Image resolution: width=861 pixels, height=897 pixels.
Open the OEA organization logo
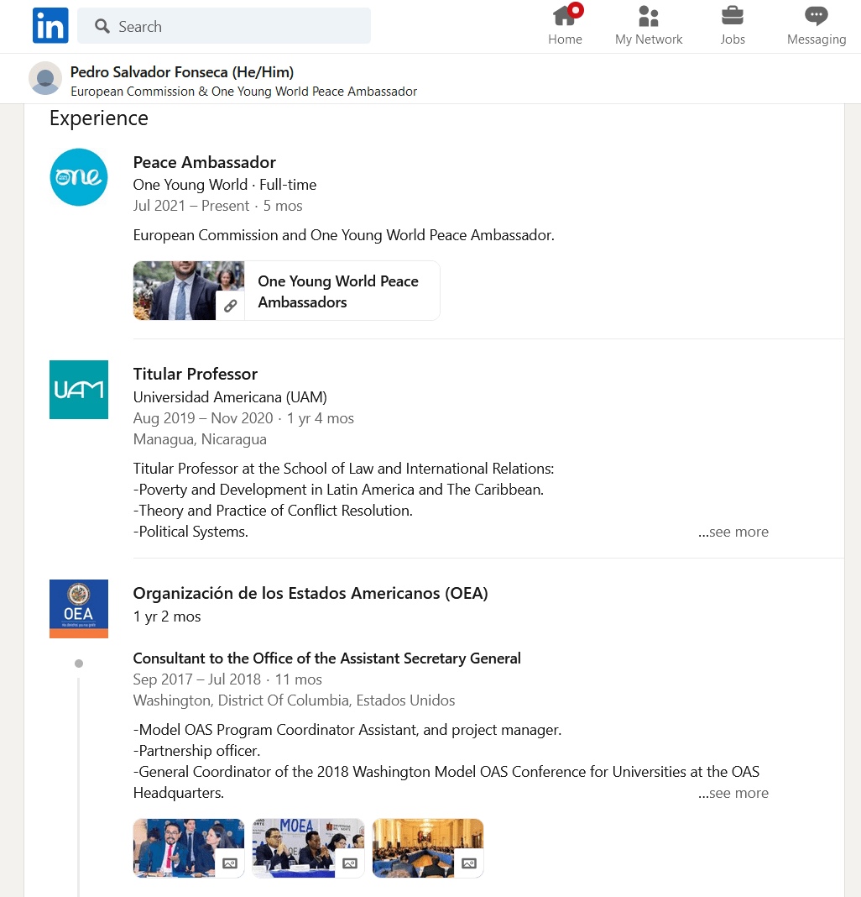click(x=79, y=609)
